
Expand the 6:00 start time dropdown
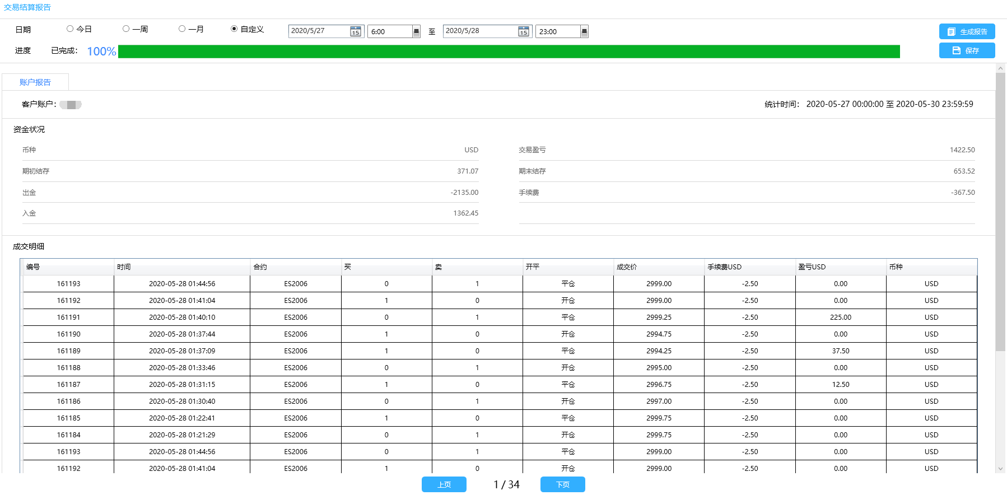click(416, 32)
